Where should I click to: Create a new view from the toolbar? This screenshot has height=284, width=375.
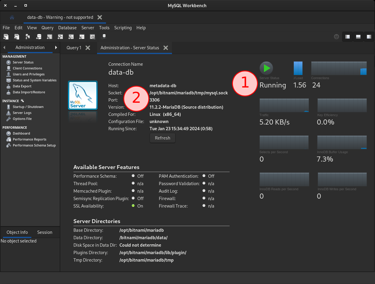pos(60,36)
